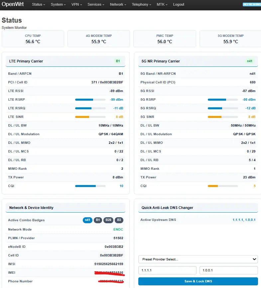The height and width of the screenshot is (288, 261).
Task: Click the LTE RSRP signal bar
Action: click(x=90, y=100)
